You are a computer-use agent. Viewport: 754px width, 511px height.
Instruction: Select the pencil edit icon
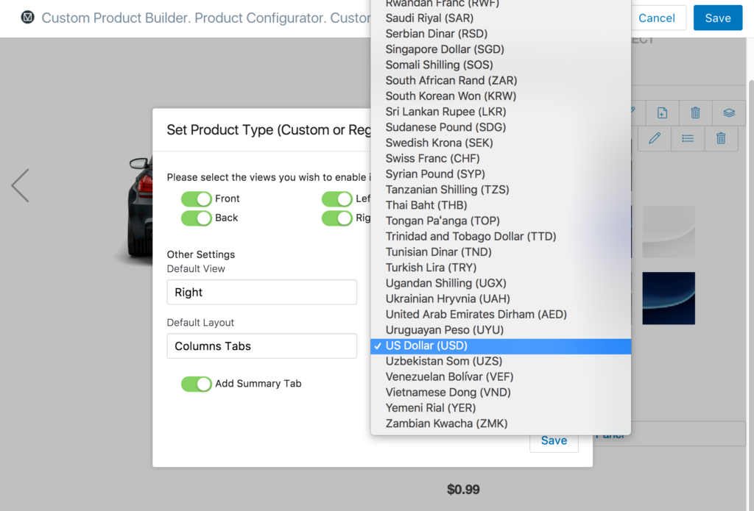tap(655, 138)
